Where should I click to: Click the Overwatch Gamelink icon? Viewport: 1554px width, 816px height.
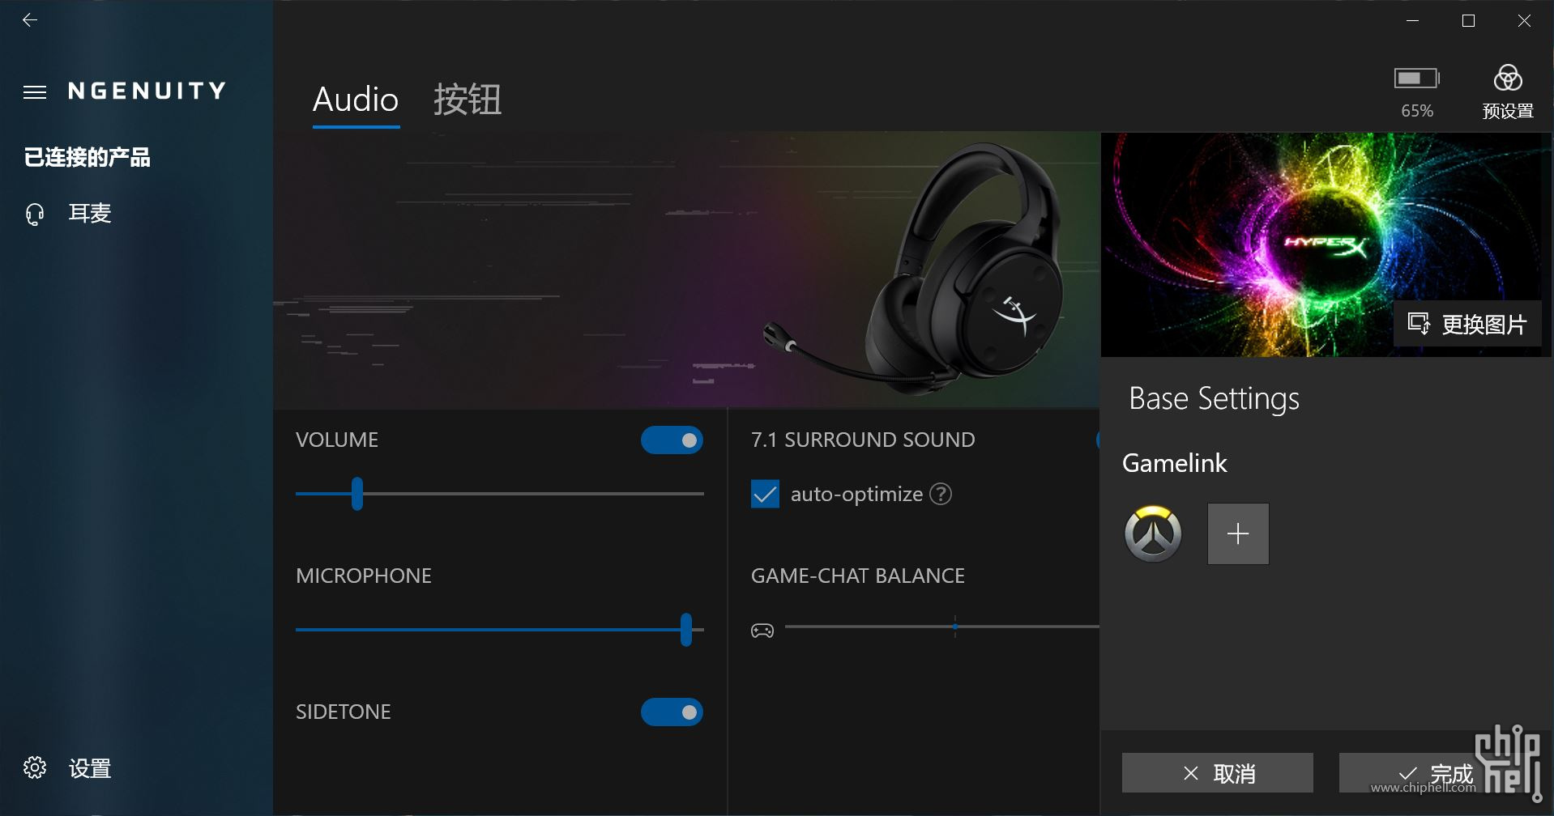(1153, 533)
